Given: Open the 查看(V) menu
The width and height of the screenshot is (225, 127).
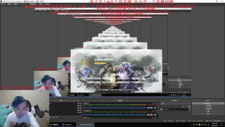Looking at the screenshot, I should click(16, 4).
